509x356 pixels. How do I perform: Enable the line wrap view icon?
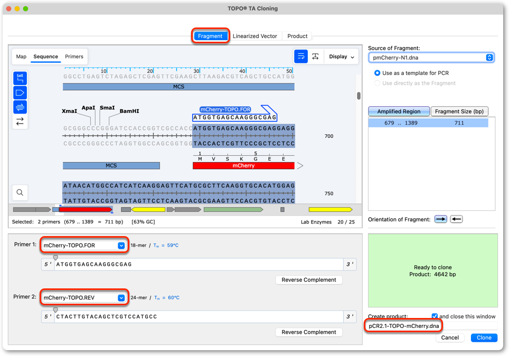pos(301,57)
